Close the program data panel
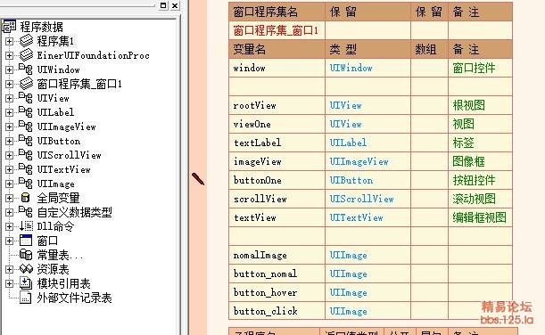This screenshot has width=545, height=335. 175,5
